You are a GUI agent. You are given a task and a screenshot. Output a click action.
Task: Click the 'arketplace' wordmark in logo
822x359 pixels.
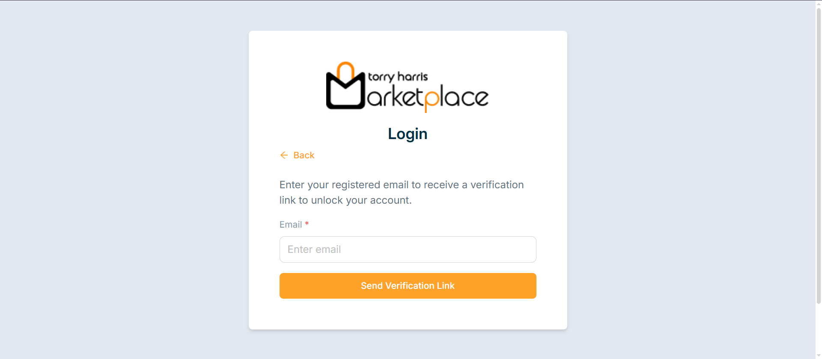pyautogui.click(x=428, y=98)
